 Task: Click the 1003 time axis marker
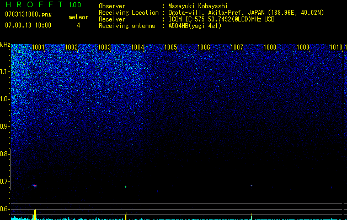104,47
